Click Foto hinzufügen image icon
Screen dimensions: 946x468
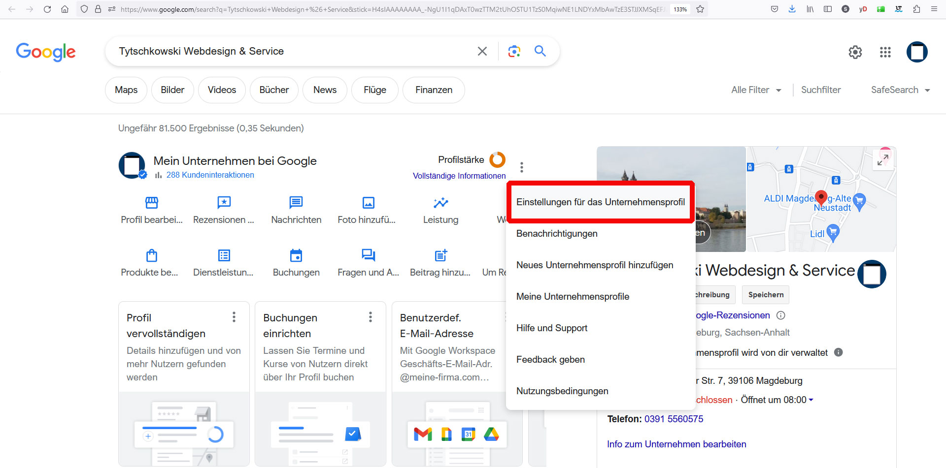[x=369, y=203]
